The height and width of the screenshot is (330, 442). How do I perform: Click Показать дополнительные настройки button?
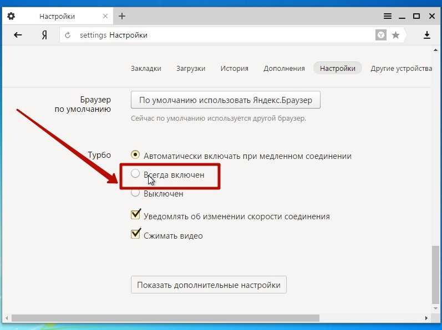point(209,285)
